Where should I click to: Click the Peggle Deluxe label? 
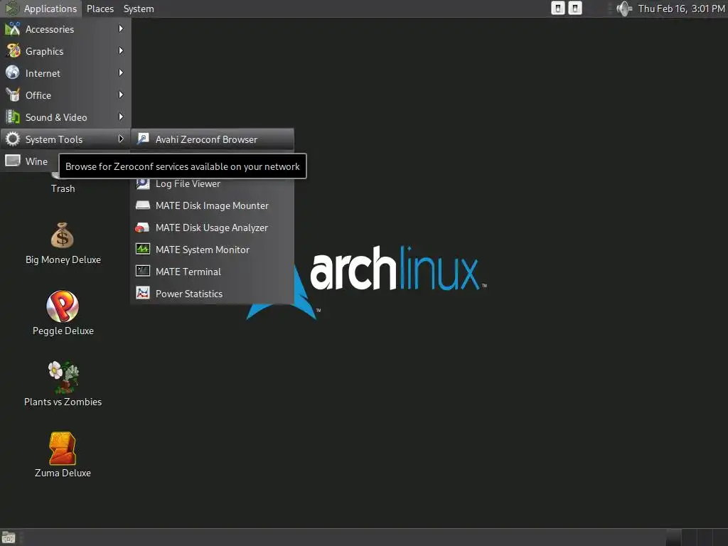(63, 331)
